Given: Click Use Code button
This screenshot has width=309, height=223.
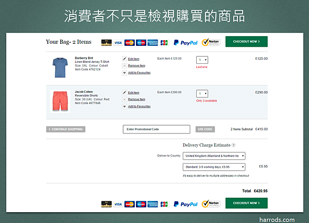Looking at the screenshot, I should [x=205, y=129].
